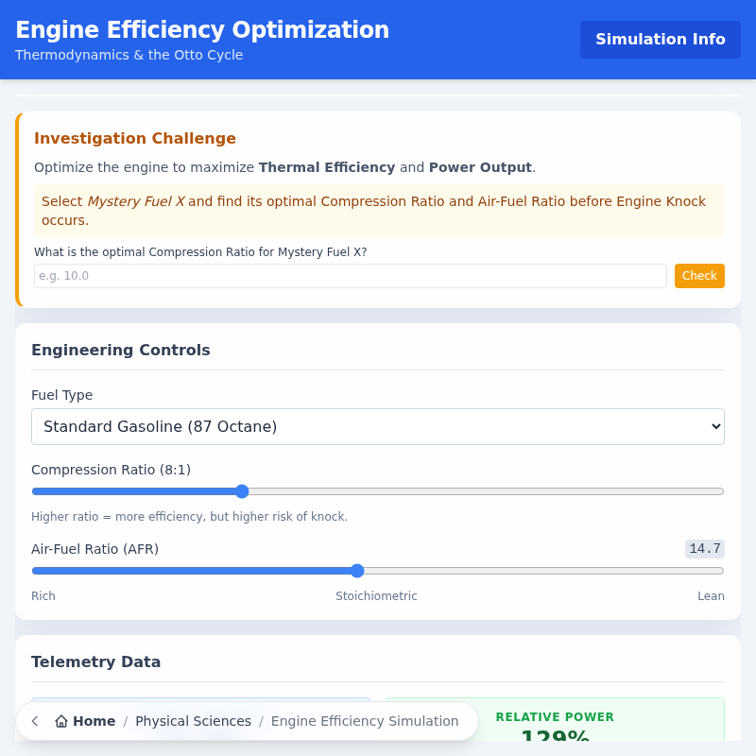
Task: Click the back chevron in the breadcrumb bar
Action: 34,720
